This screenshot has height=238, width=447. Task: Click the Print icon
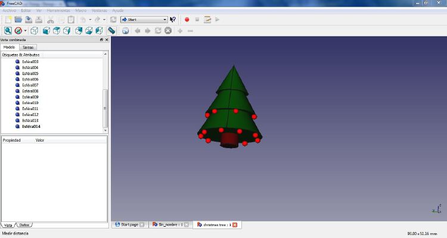39,20
